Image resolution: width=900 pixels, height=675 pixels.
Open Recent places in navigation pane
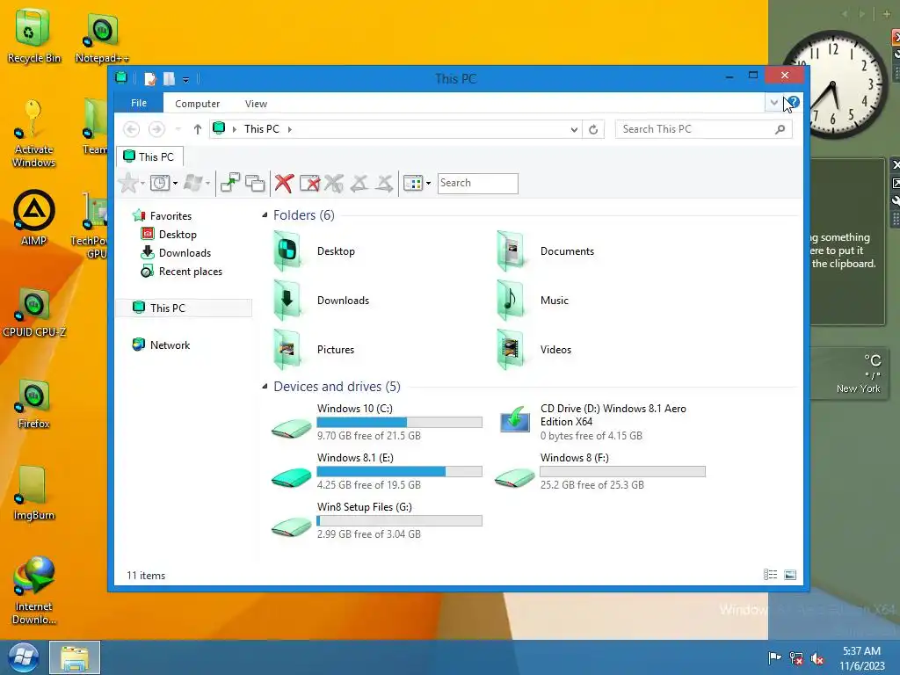pos(182,272)
